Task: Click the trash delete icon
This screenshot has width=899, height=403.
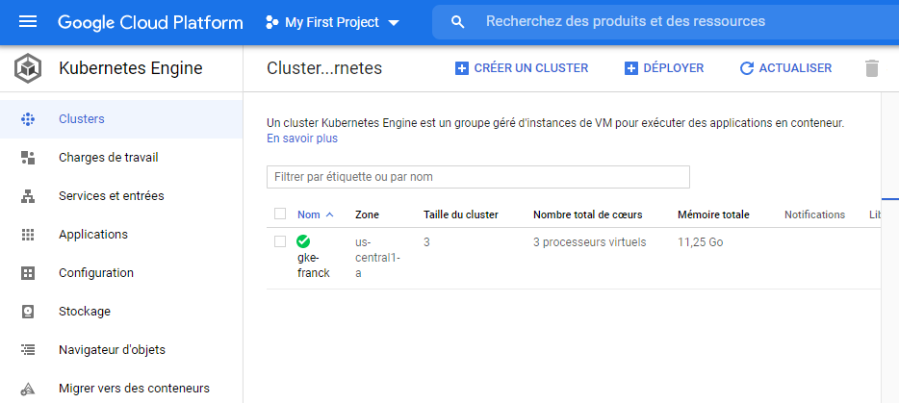Action: pyautogui.click(x=871, y=68)
